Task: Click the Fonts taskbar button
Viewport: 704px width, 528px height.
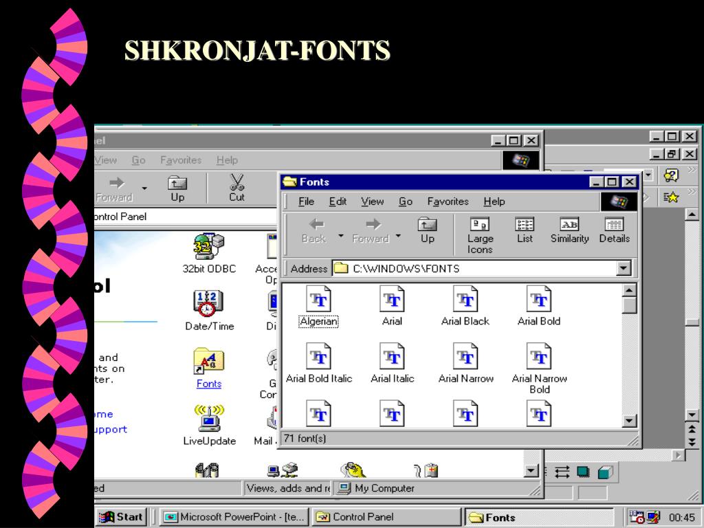Action: tap(539, 517)
